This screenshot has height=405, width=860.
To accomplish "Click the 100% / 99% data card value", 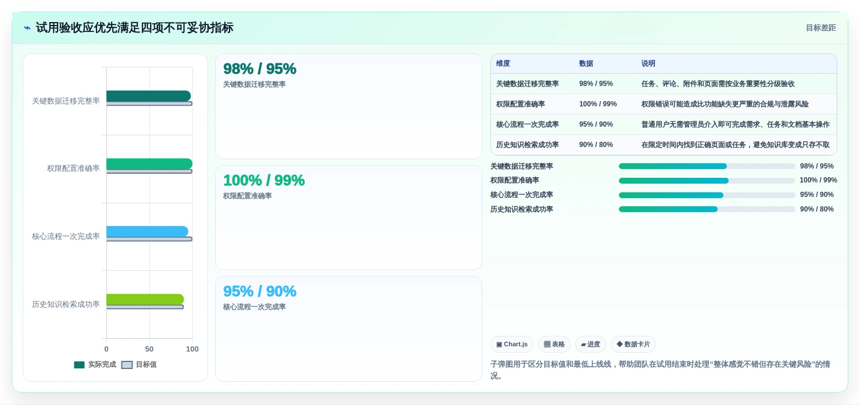I will tap(264, 180).
